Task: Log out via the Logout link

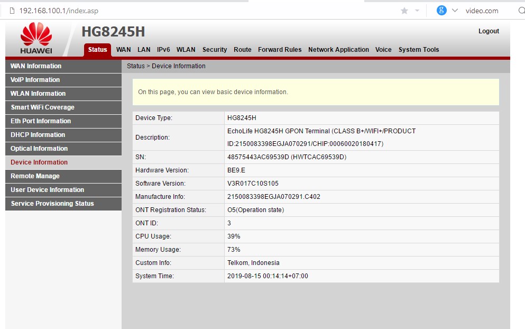Action: tap(489, 31)
